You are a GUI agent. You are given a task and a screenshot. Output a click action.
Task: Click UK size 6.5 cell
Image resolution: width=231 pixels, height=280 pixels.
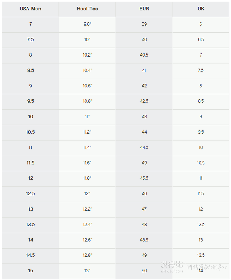pyautogui.click(x=201, y=39)
